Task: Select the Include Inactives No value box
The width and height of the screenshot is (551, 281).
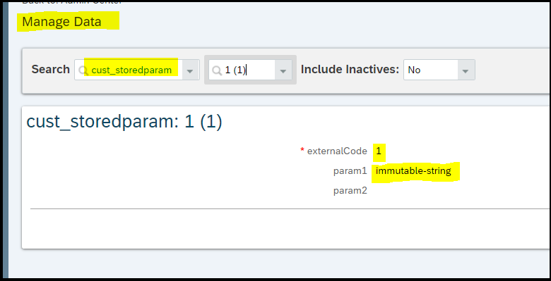Action: pos(431,70)
